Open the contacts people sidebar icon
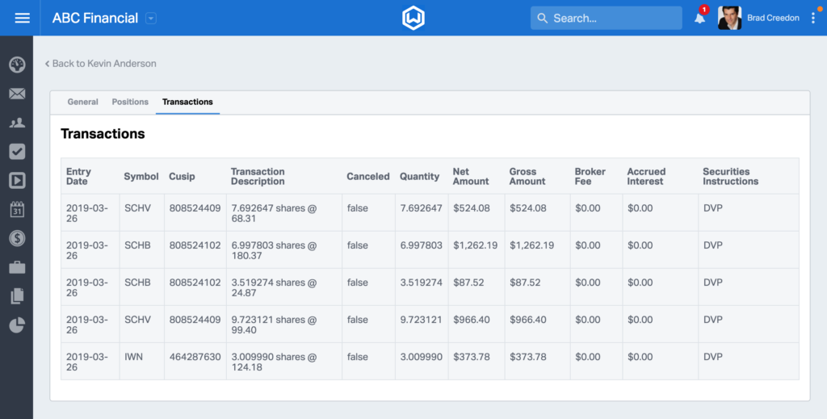Viewport: 827px width, 419px height. (x=17, y=123)
